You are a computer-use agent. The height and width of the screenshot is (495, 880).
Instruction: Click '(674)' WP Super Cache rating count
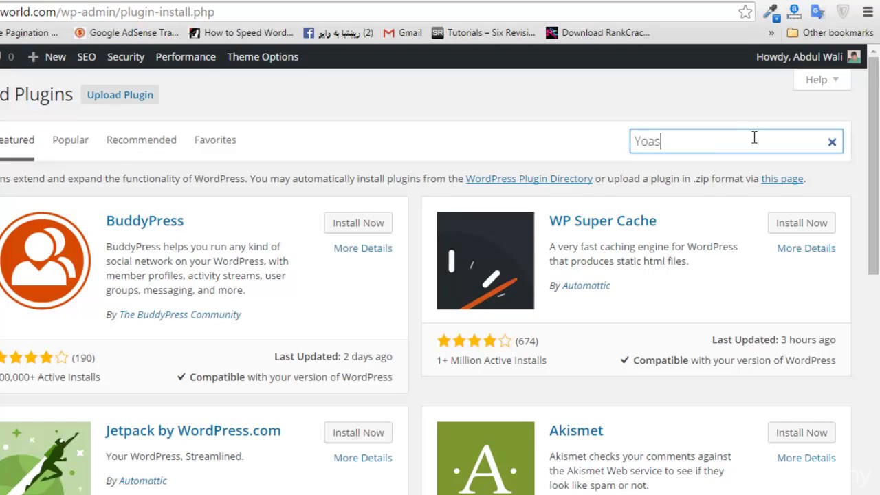[x=527, y=341]
